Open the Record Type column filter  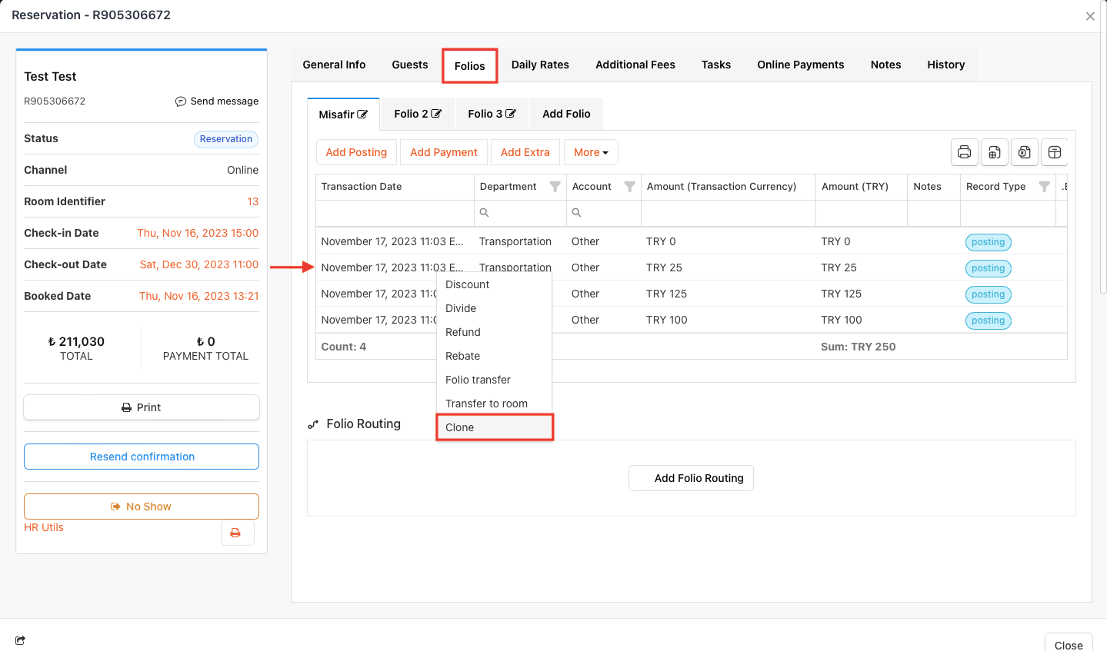pos(1044,187)
